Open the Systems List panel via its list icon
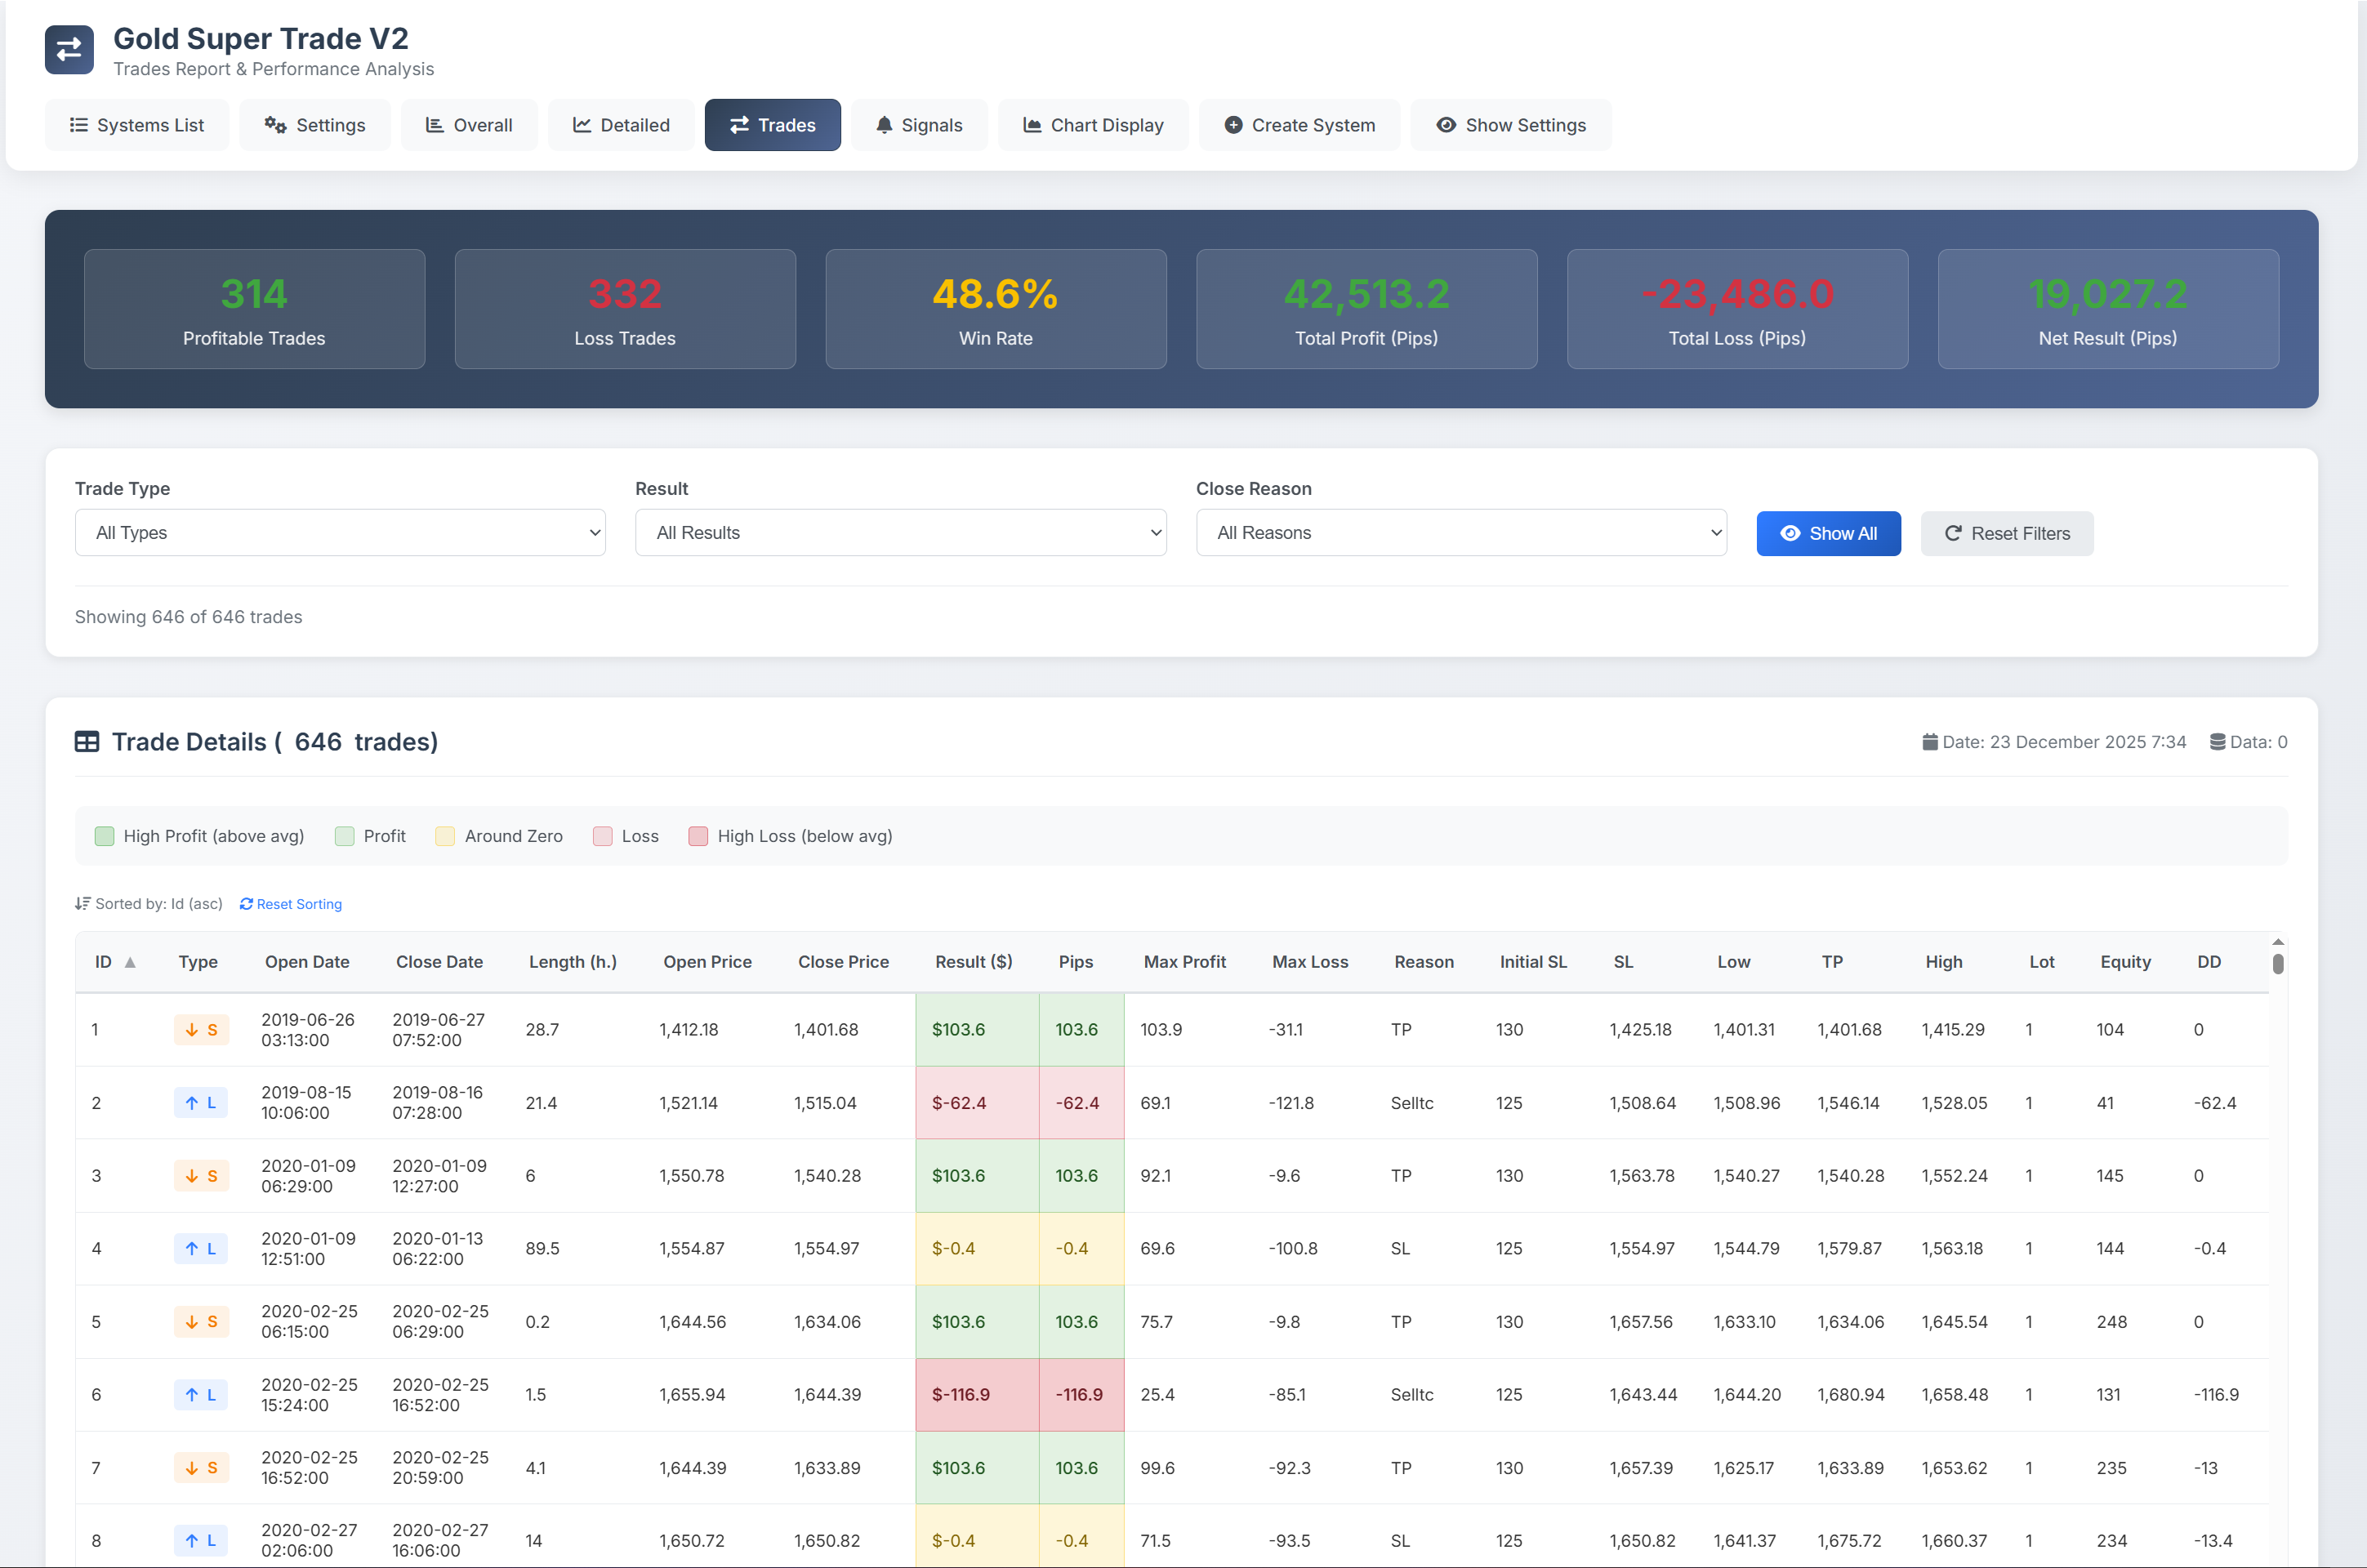 point(80,124)
